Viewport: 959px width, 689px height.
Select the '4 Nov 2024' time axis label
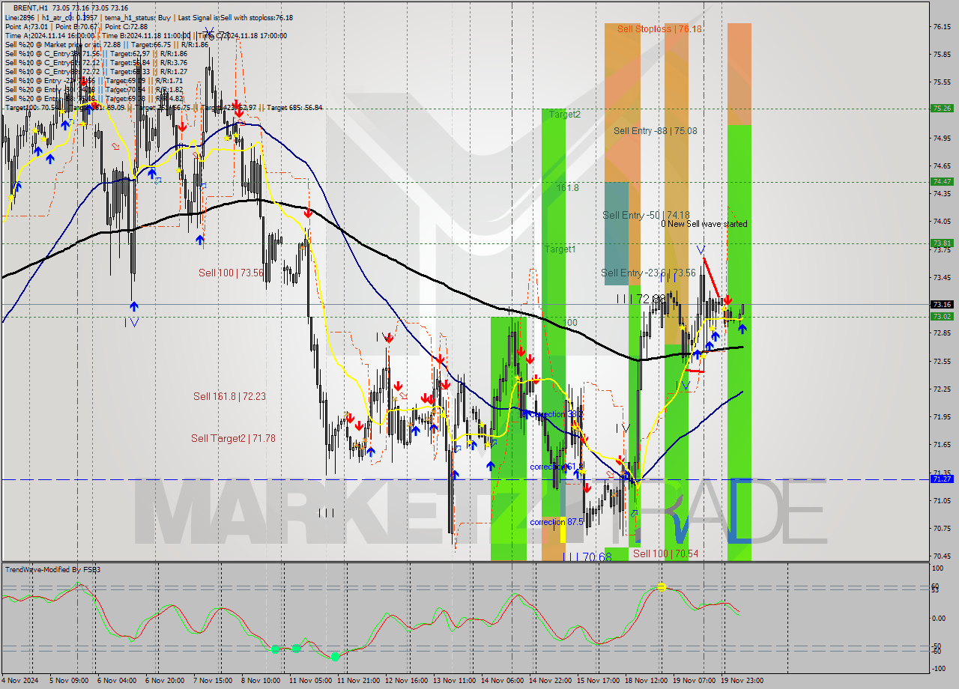[19, 681]
